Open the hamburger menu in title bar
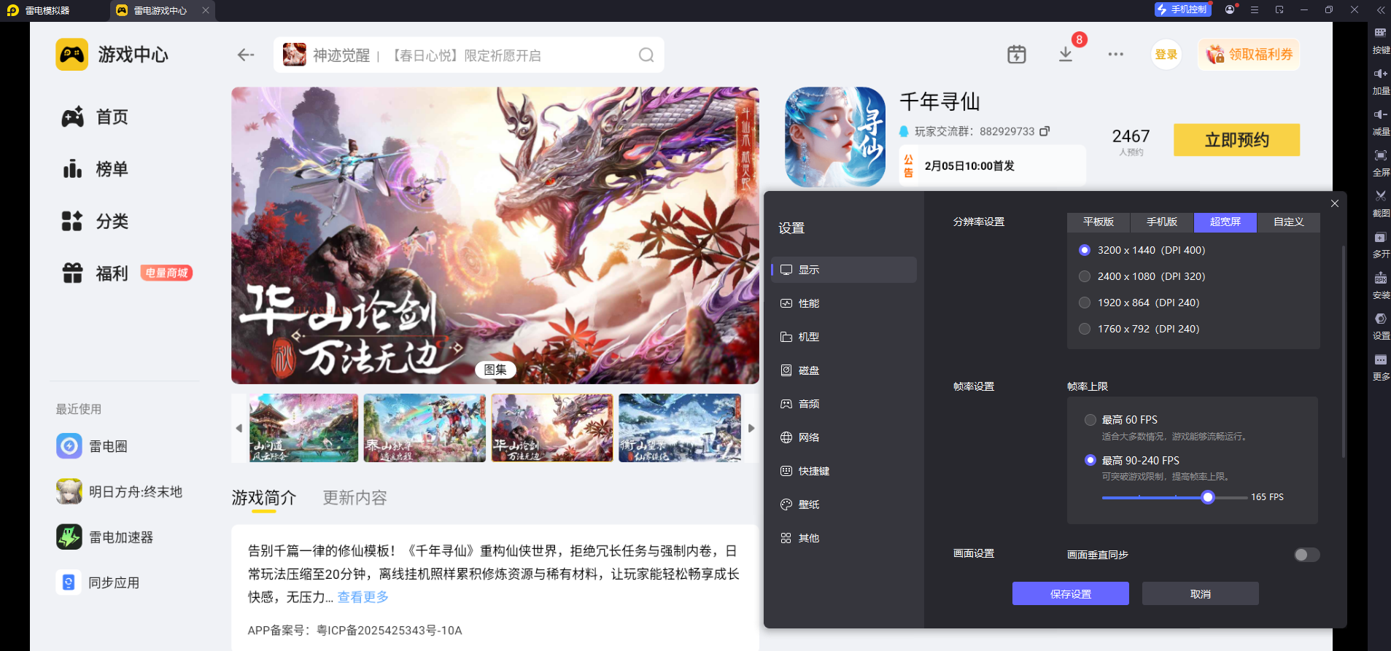 (x=1255, y=9)
